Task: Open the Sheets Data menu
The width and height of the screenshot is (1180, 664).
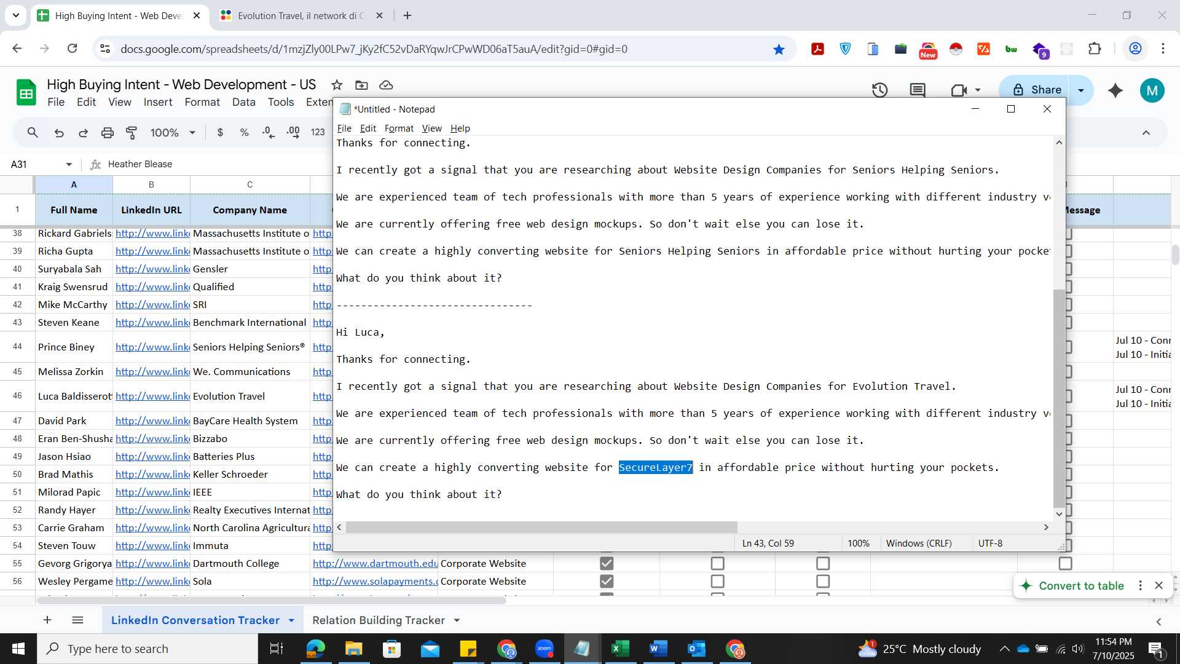Action: 243,102
